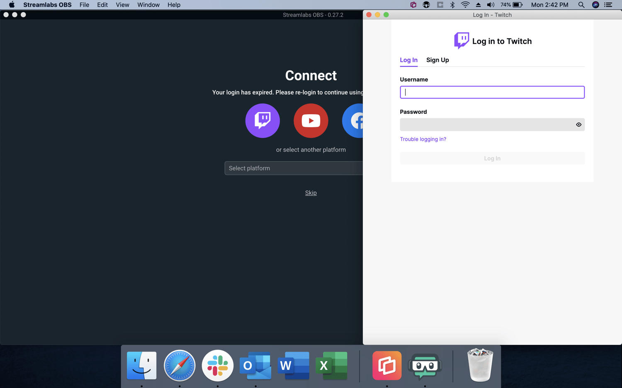The image size is (622, 388).
Task: Open Microsoft Excel from the dock
Action: pos(332,366)
